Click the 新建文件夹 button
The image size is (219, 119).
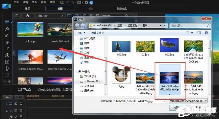(98, 33)
